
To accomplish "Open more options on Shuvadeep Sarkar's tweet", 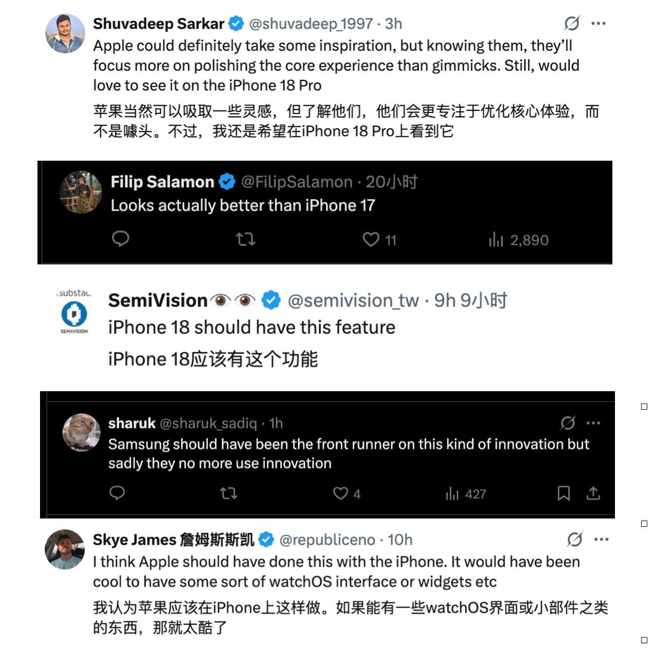I will point(598,24).
